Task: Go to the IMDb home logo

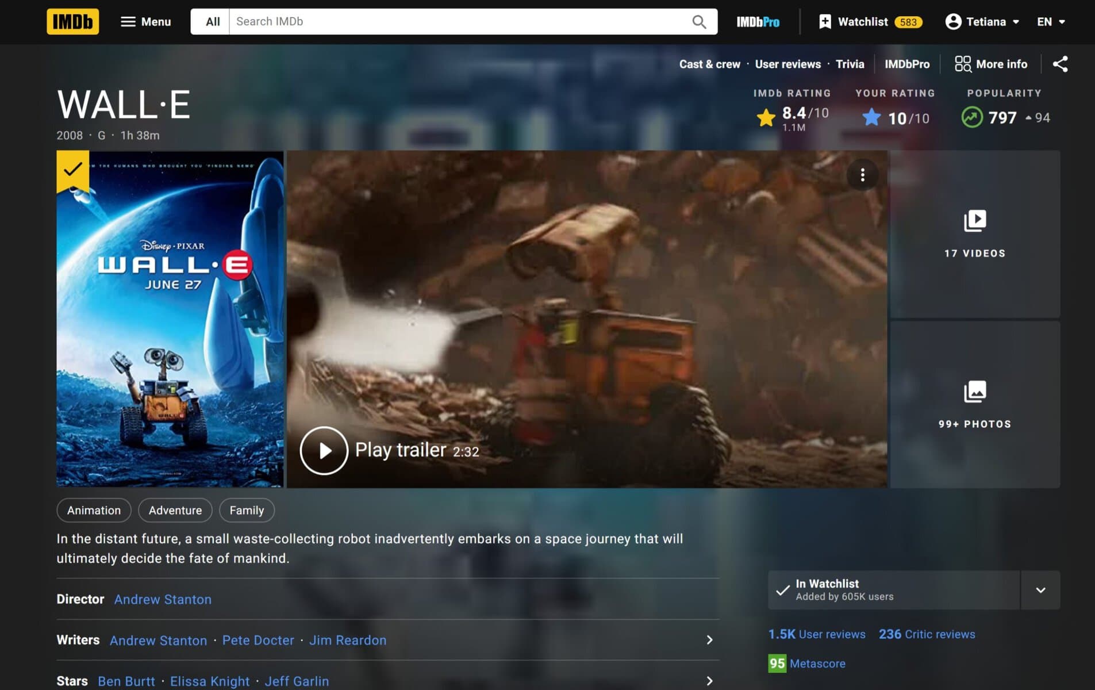Action: [x=72, y=21]
